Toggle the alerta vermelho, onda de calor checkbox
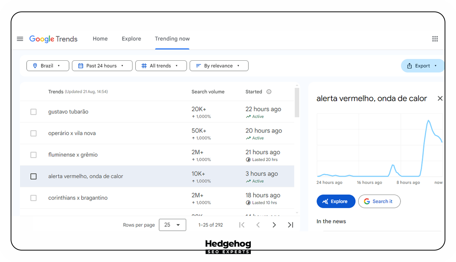This screenshot has height=262, width=456. (x=33, y=176)
